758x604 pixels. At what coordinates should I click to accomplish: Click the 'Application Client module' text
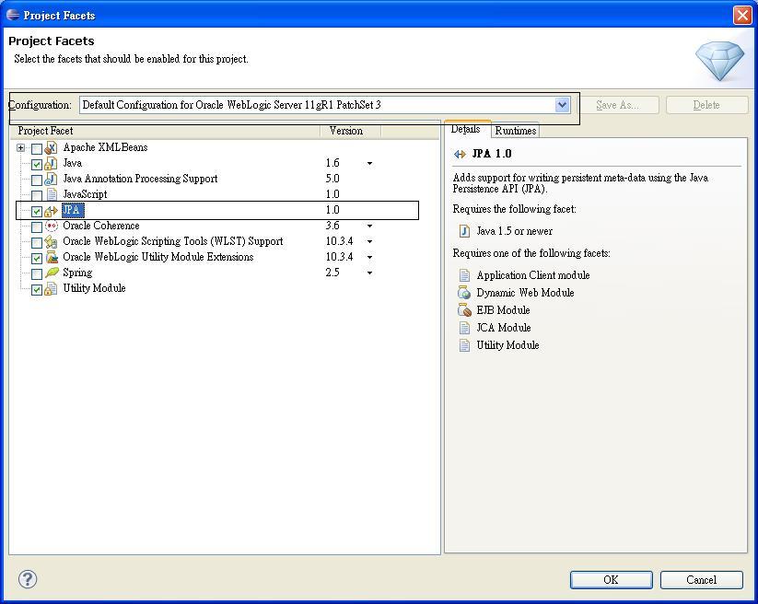point(533,275)
